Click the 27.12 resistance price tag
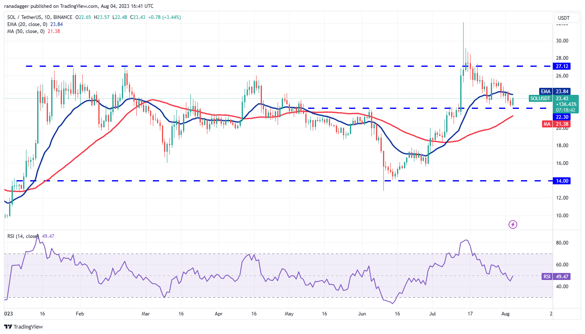The image size is (585, 334). pyautogui.click(x=564, y=66)
